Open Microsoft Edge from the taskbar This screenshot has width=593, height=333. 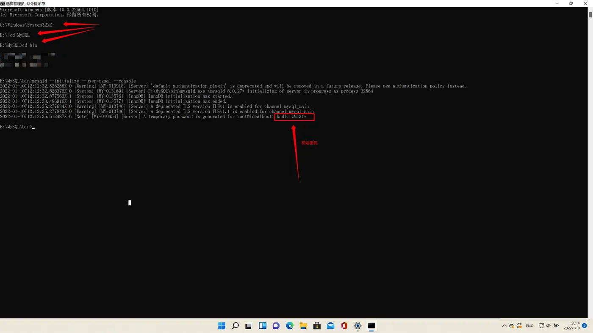(290, 326)
